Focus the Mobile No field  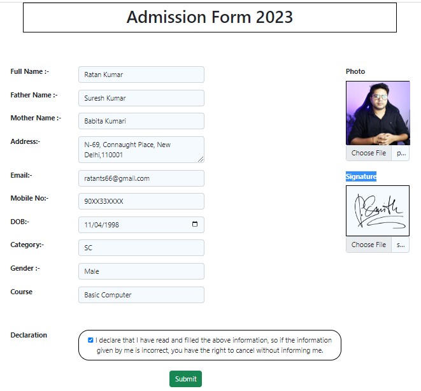pyautogui.click(x=141, y=201)
